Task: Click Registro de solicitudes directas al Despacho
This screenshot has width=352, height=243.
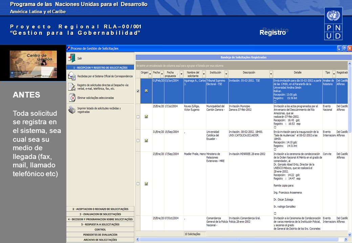Action: [103, 87]
